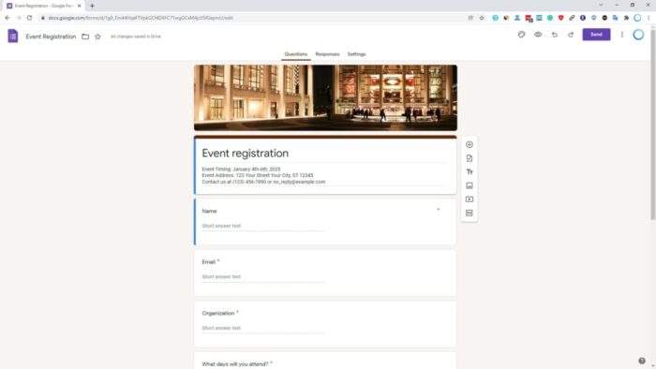
Task: Switch to the Responses tab
Action: point(327,54)
